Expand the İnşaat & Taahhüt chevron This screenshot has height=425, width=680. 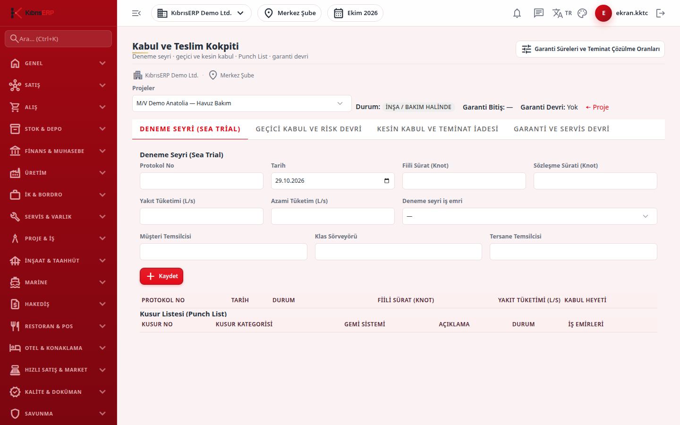point(102,261)
